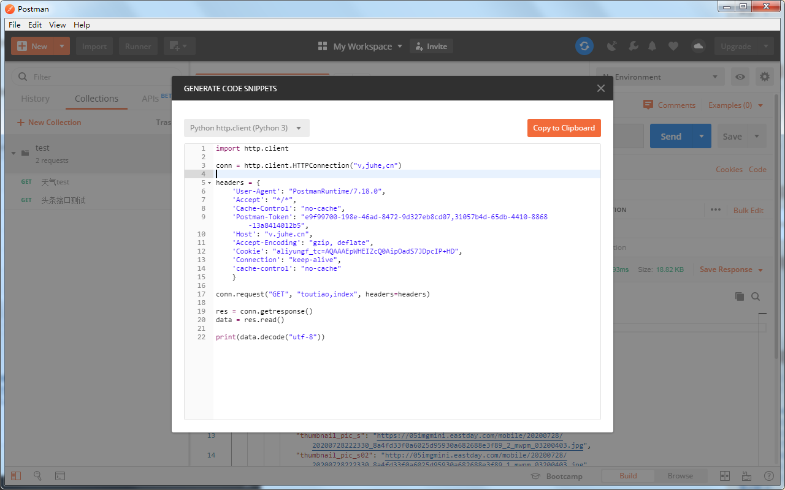Save the request
Image resolution: width=785 pixels, height=490 pixels.
pos(732,137)
